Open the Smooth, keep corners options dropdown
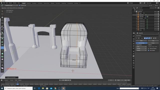160x90 pixels. point(153,47)
